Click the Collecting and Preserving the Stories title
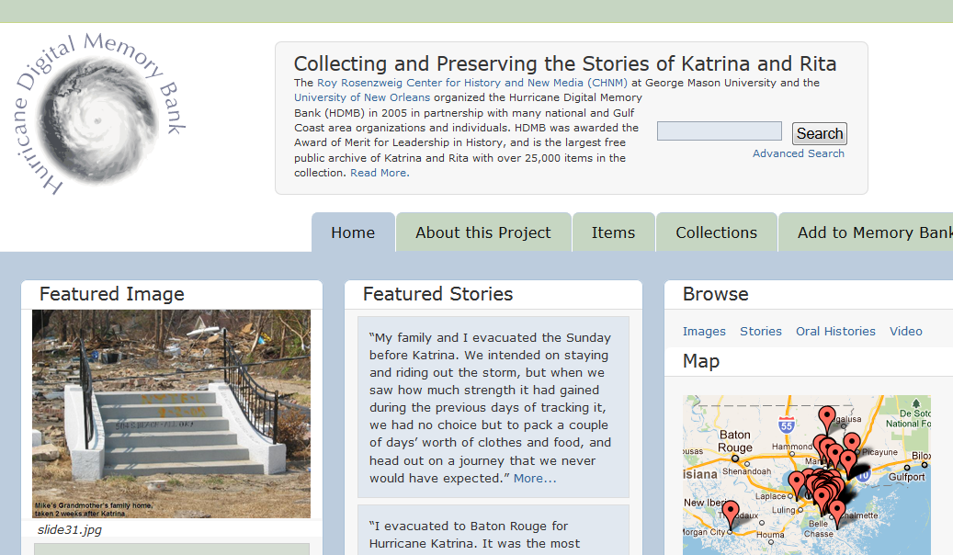 point(564,63)
